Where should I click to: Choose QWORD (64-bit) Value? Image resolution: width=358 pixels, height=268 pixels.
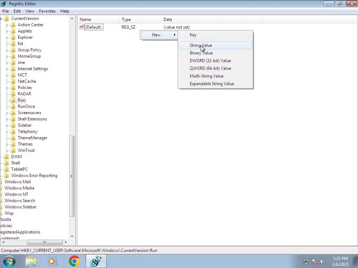(215, 68)
